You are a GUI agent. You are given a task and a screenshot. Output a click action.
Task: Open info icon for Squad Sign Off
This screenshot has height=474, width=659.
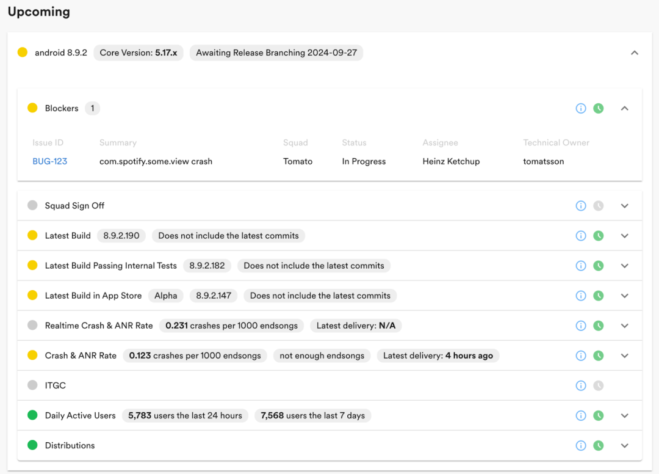[581, 206]
